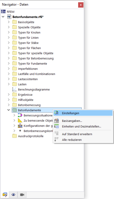Expand the Zu bemessende Objekte node
The image size is (114, 199).
coord(14,120)
